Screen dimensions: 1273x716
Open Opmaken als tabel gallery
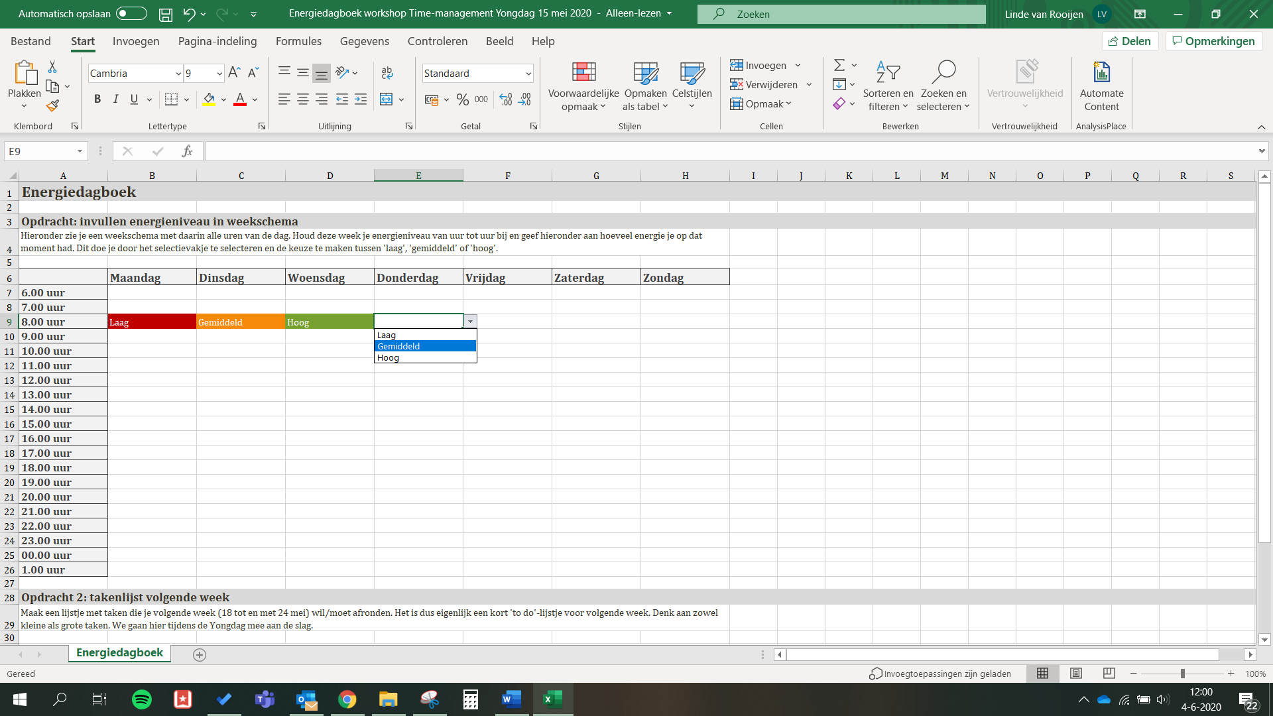(x=646, y=87)
